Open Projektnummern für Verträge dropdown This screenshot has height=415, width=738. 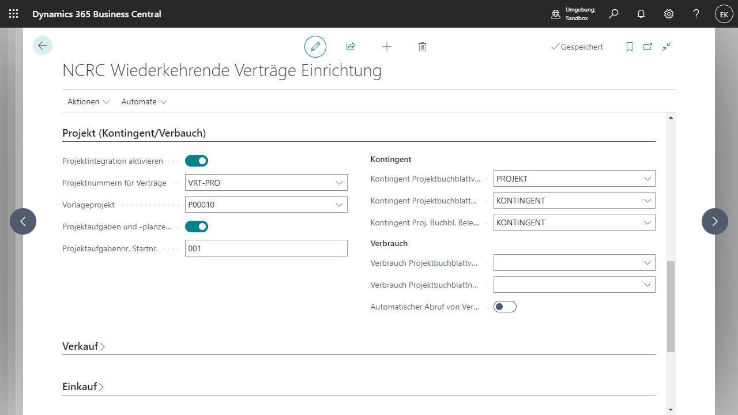tap(338, 183)
